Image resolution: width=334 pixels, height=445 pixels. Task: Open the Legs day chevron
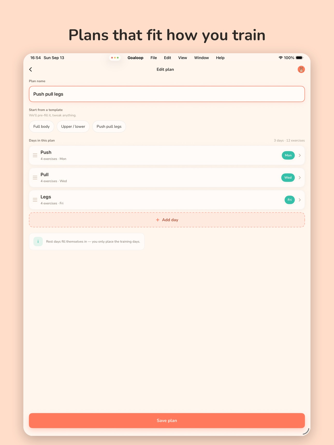pos(300,200)
